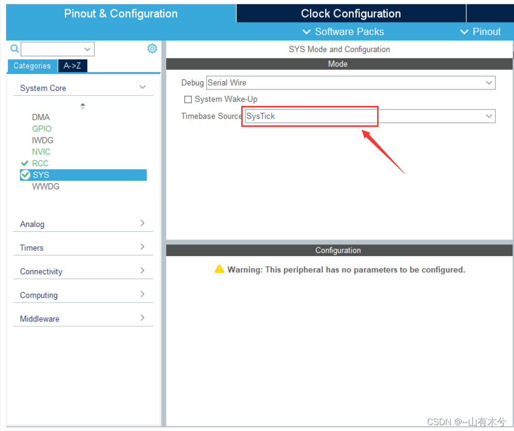
Task: Open the Software Packs menu
Action: [x=343, y=32]
